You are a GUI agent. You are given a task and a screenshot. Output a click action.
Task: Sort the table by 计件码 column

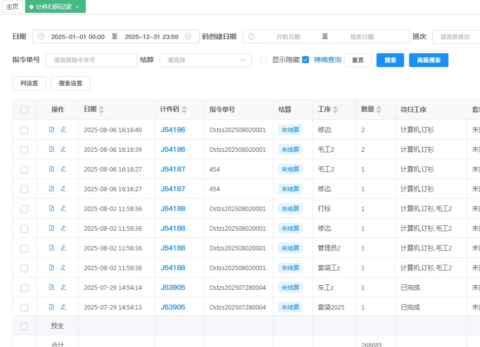[x=184, y=109]
